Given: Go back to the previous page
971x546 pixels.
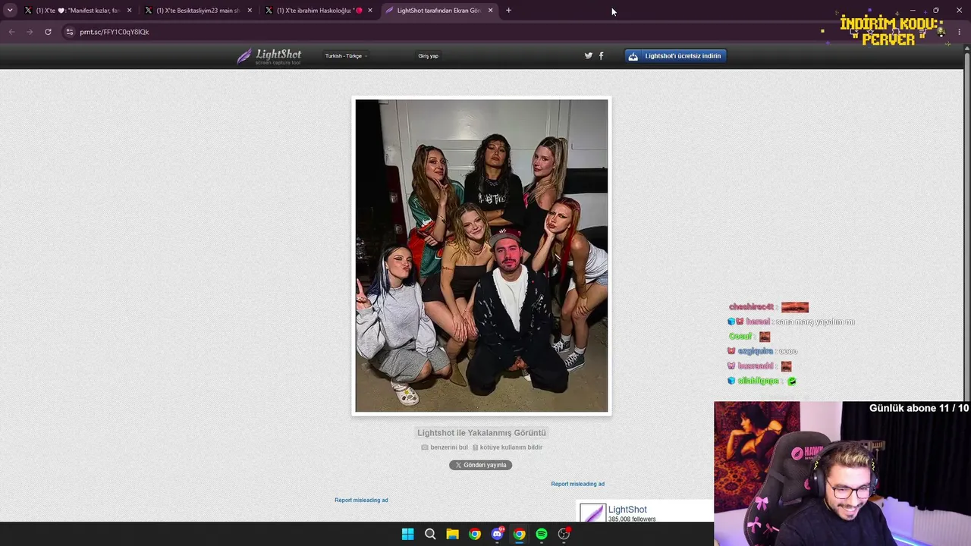Looking at the screenshot, I should [x=11, y=32].
